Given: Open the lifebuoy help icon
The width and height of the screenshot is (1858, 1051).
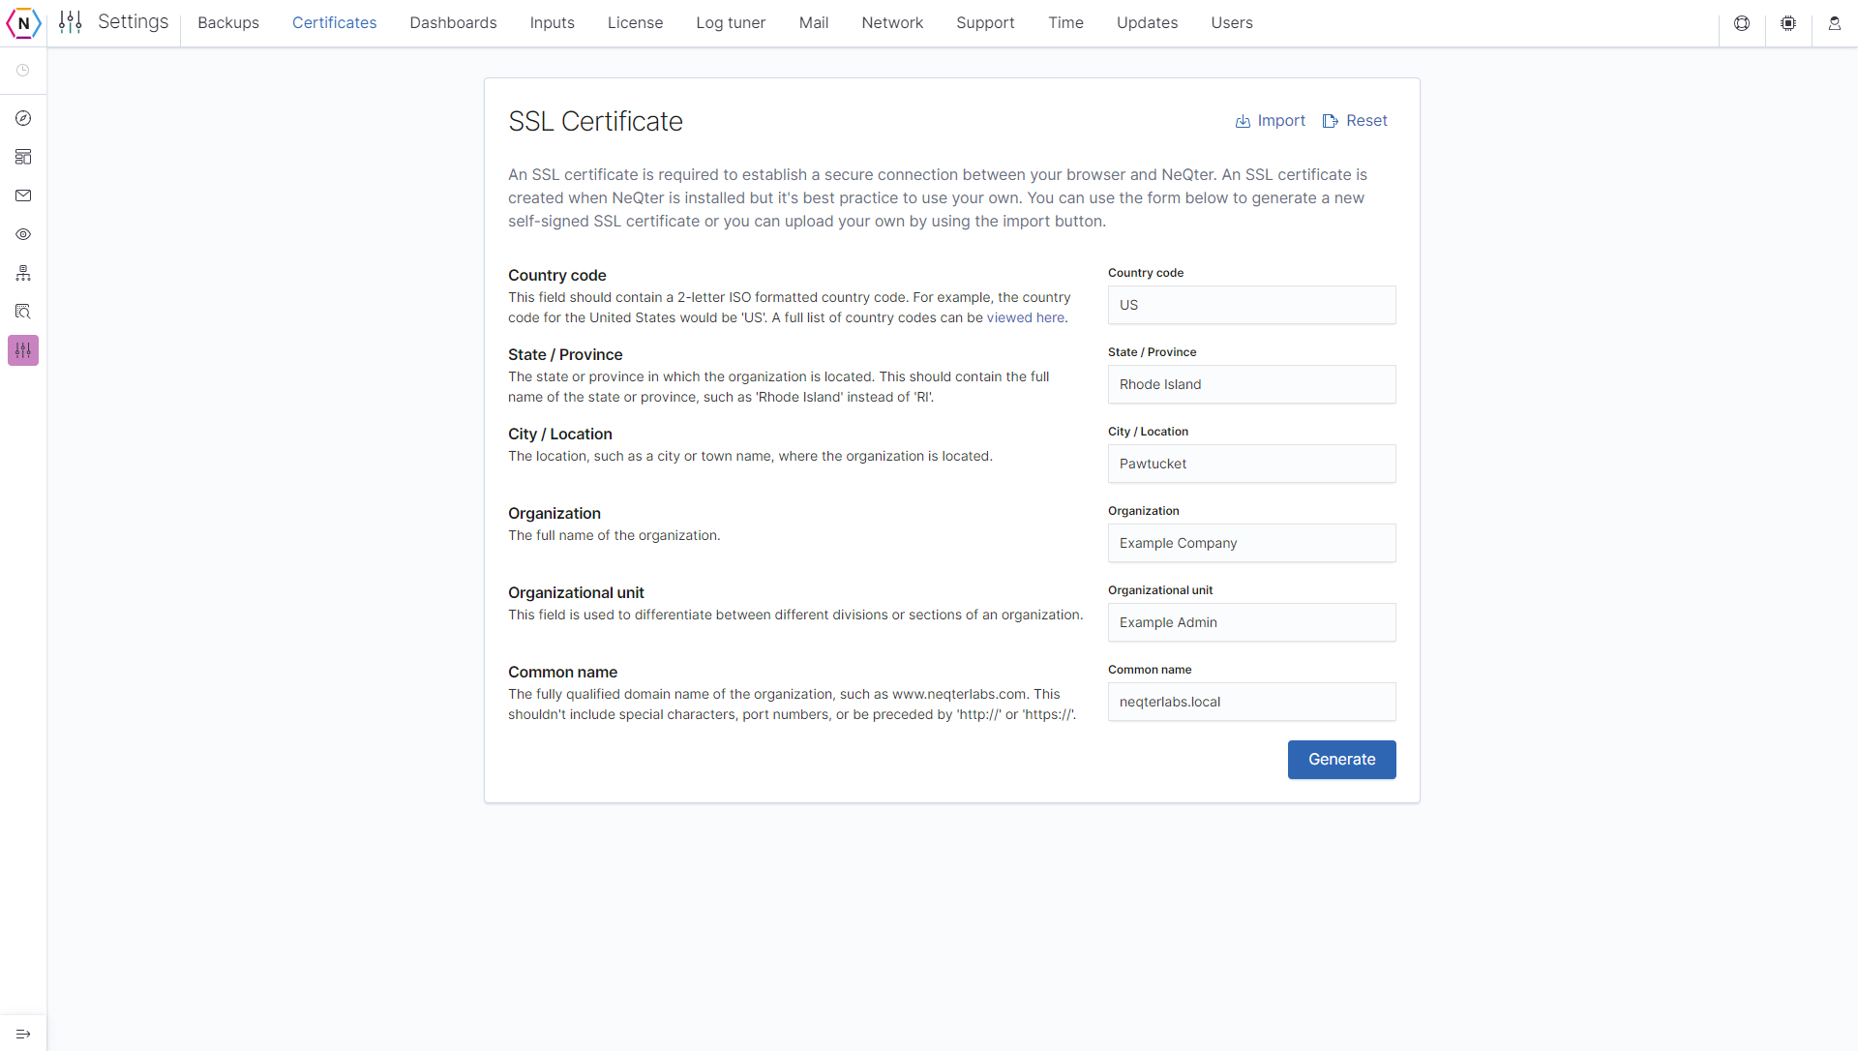Looking at the screenshot, I should coord(1742,23).
